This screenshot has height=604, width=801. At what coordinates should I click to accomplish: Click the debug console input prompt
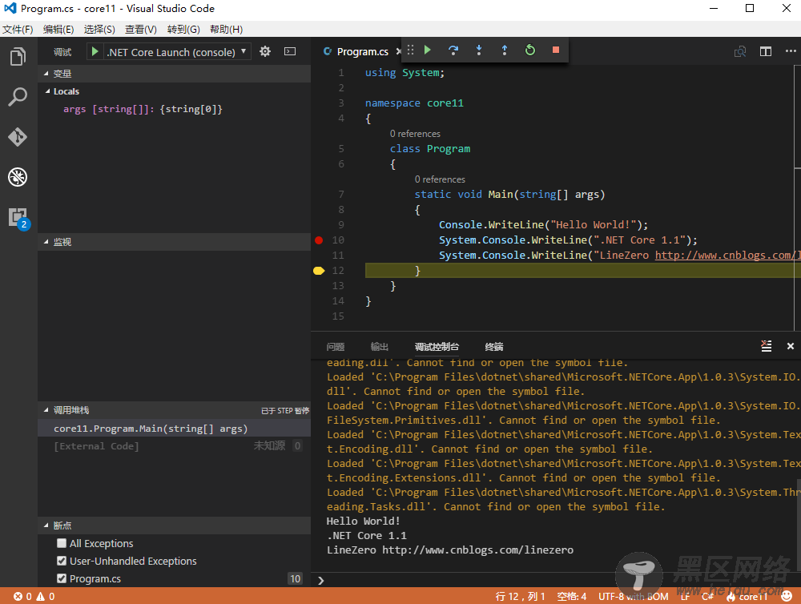[x=557, y=580]
